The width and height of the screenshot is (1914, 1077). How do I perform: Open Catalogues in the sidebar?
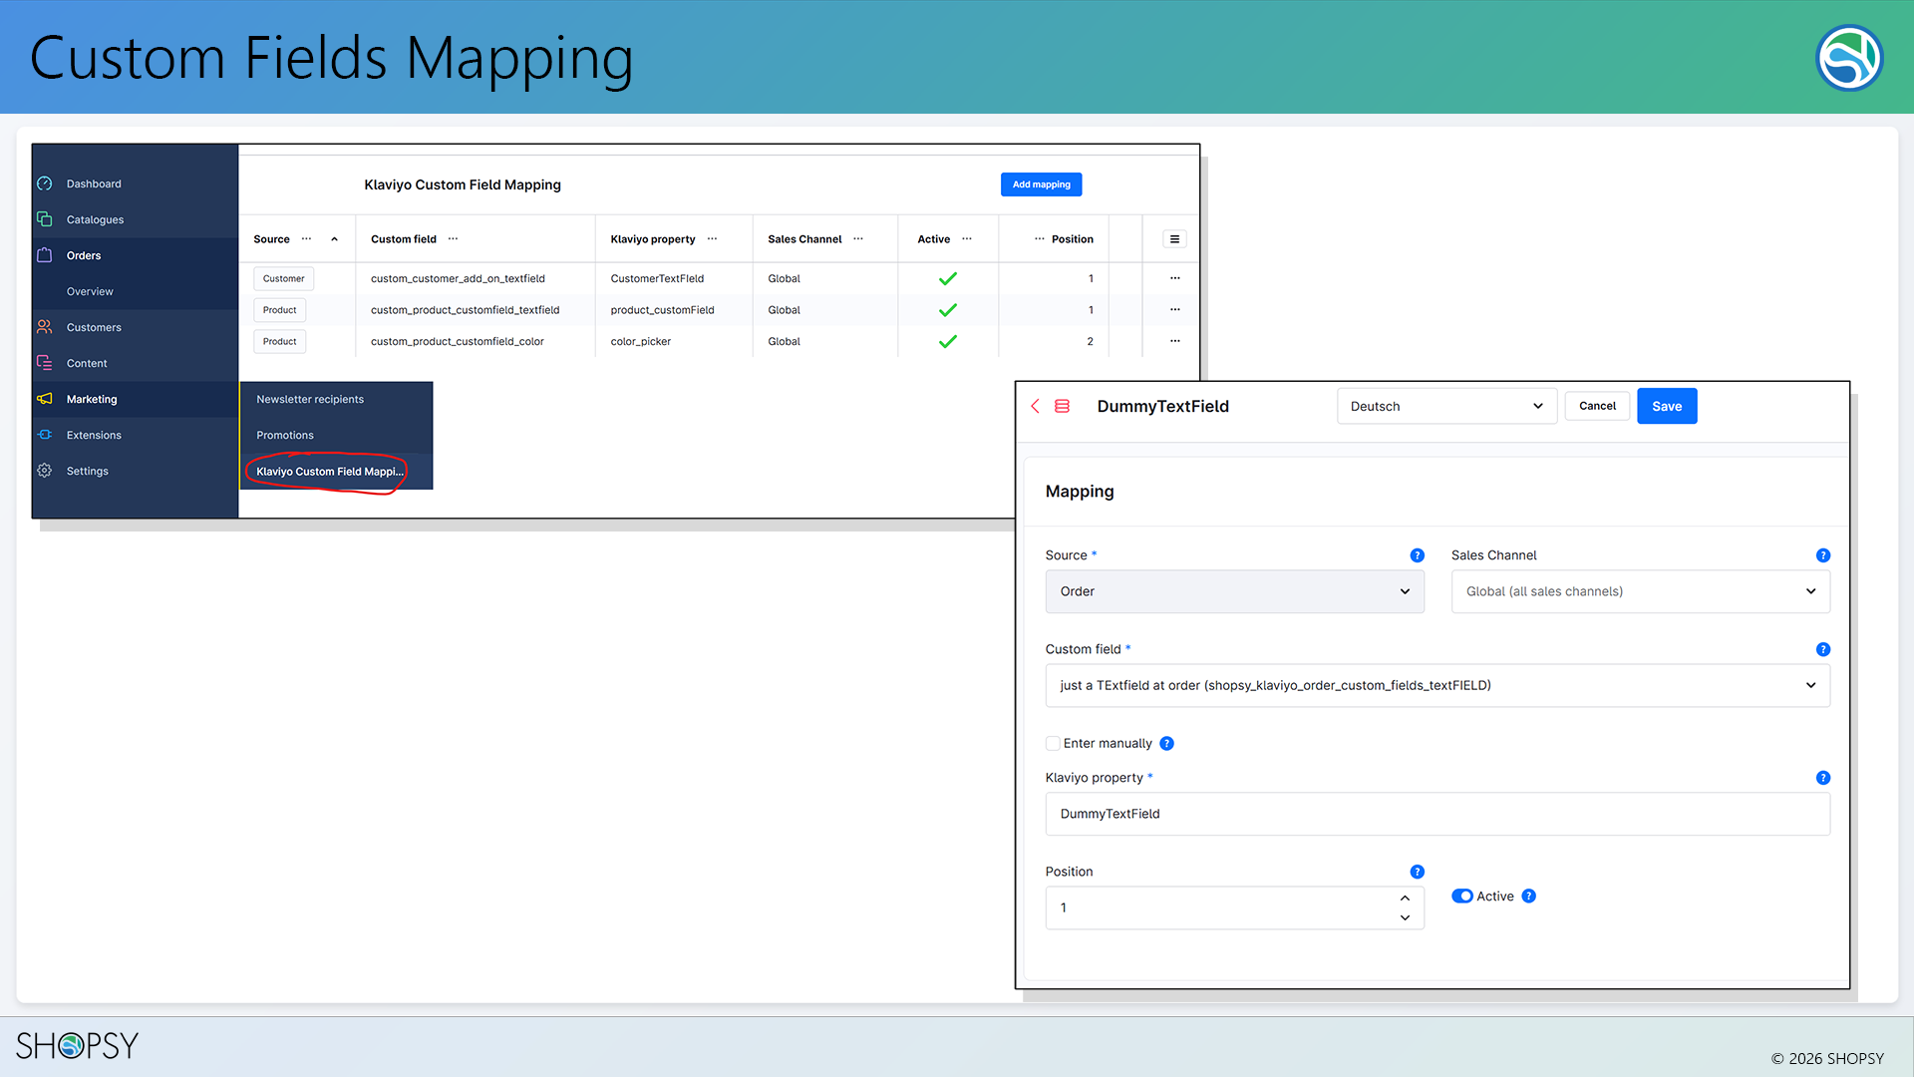coord(95,219)
